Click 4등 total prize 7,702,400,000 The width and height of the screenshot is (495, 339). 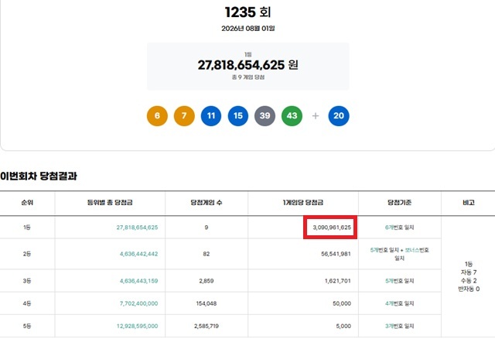click(x=138, y=303)
